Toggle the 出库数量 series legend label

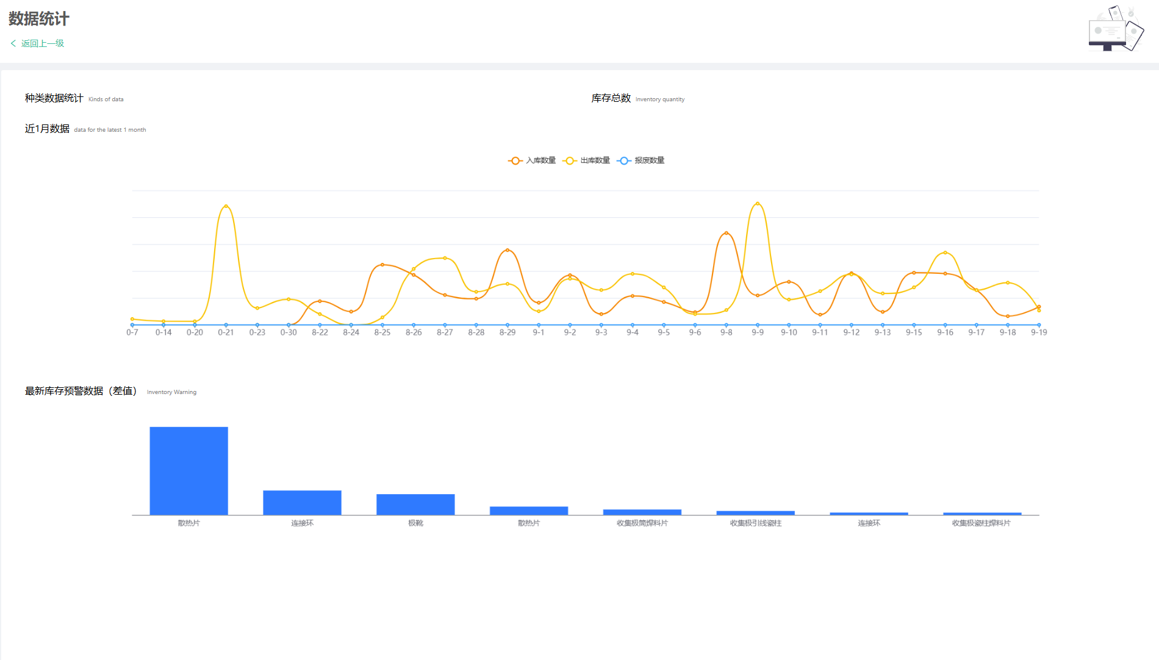(595, 160)
